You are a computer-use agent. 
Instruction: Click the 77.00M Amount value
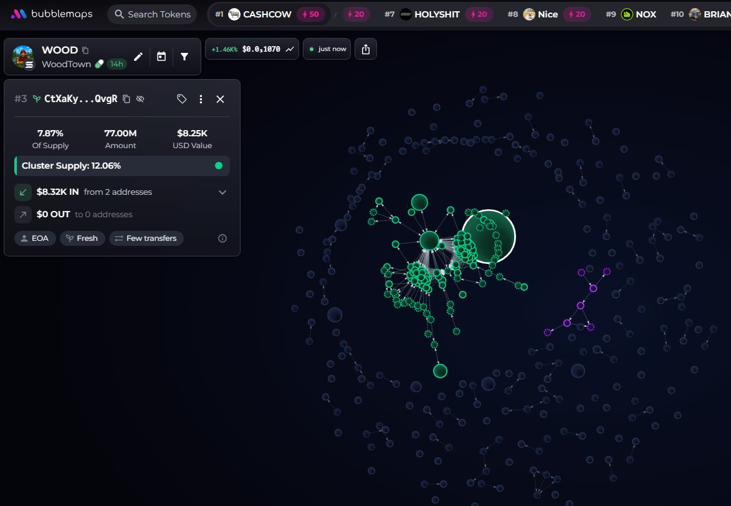[120, 133]
